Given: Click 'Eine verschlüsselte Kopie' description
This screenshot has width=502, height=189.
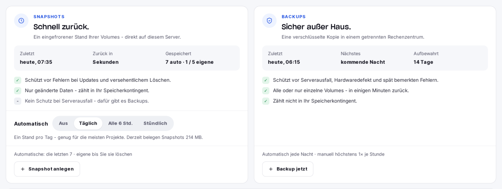Looking at the screenshot, I should tap(353, 37).
